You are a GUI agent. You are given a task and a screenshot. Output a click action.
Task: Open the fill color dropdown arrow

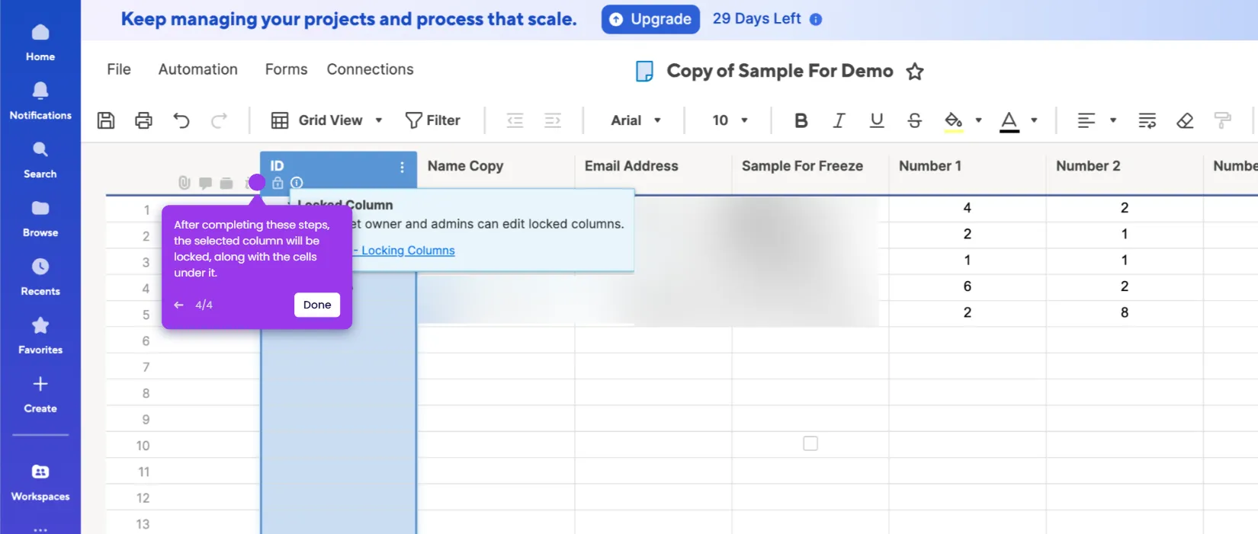click(x=979, y=120)
